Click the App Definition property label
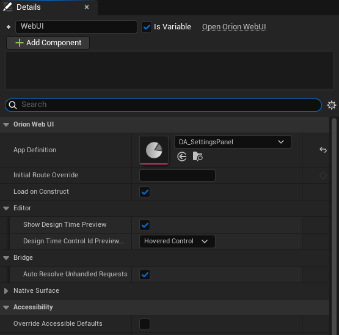The width and height of the screenshot is (339, 335). [x=35, y=150]
